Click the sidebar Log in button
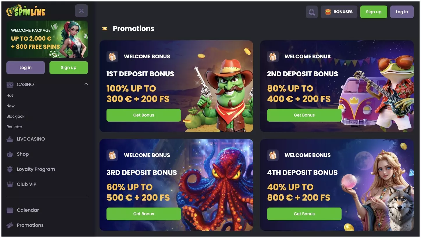This screenshot has height=238, width=421. (26, 68)
